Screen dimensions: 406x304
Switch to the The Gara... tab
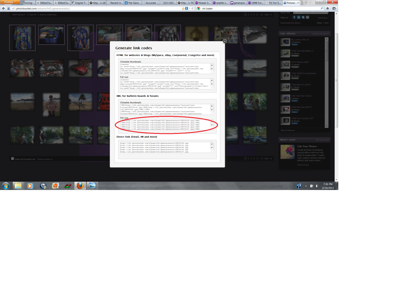[x=132, y=3]
